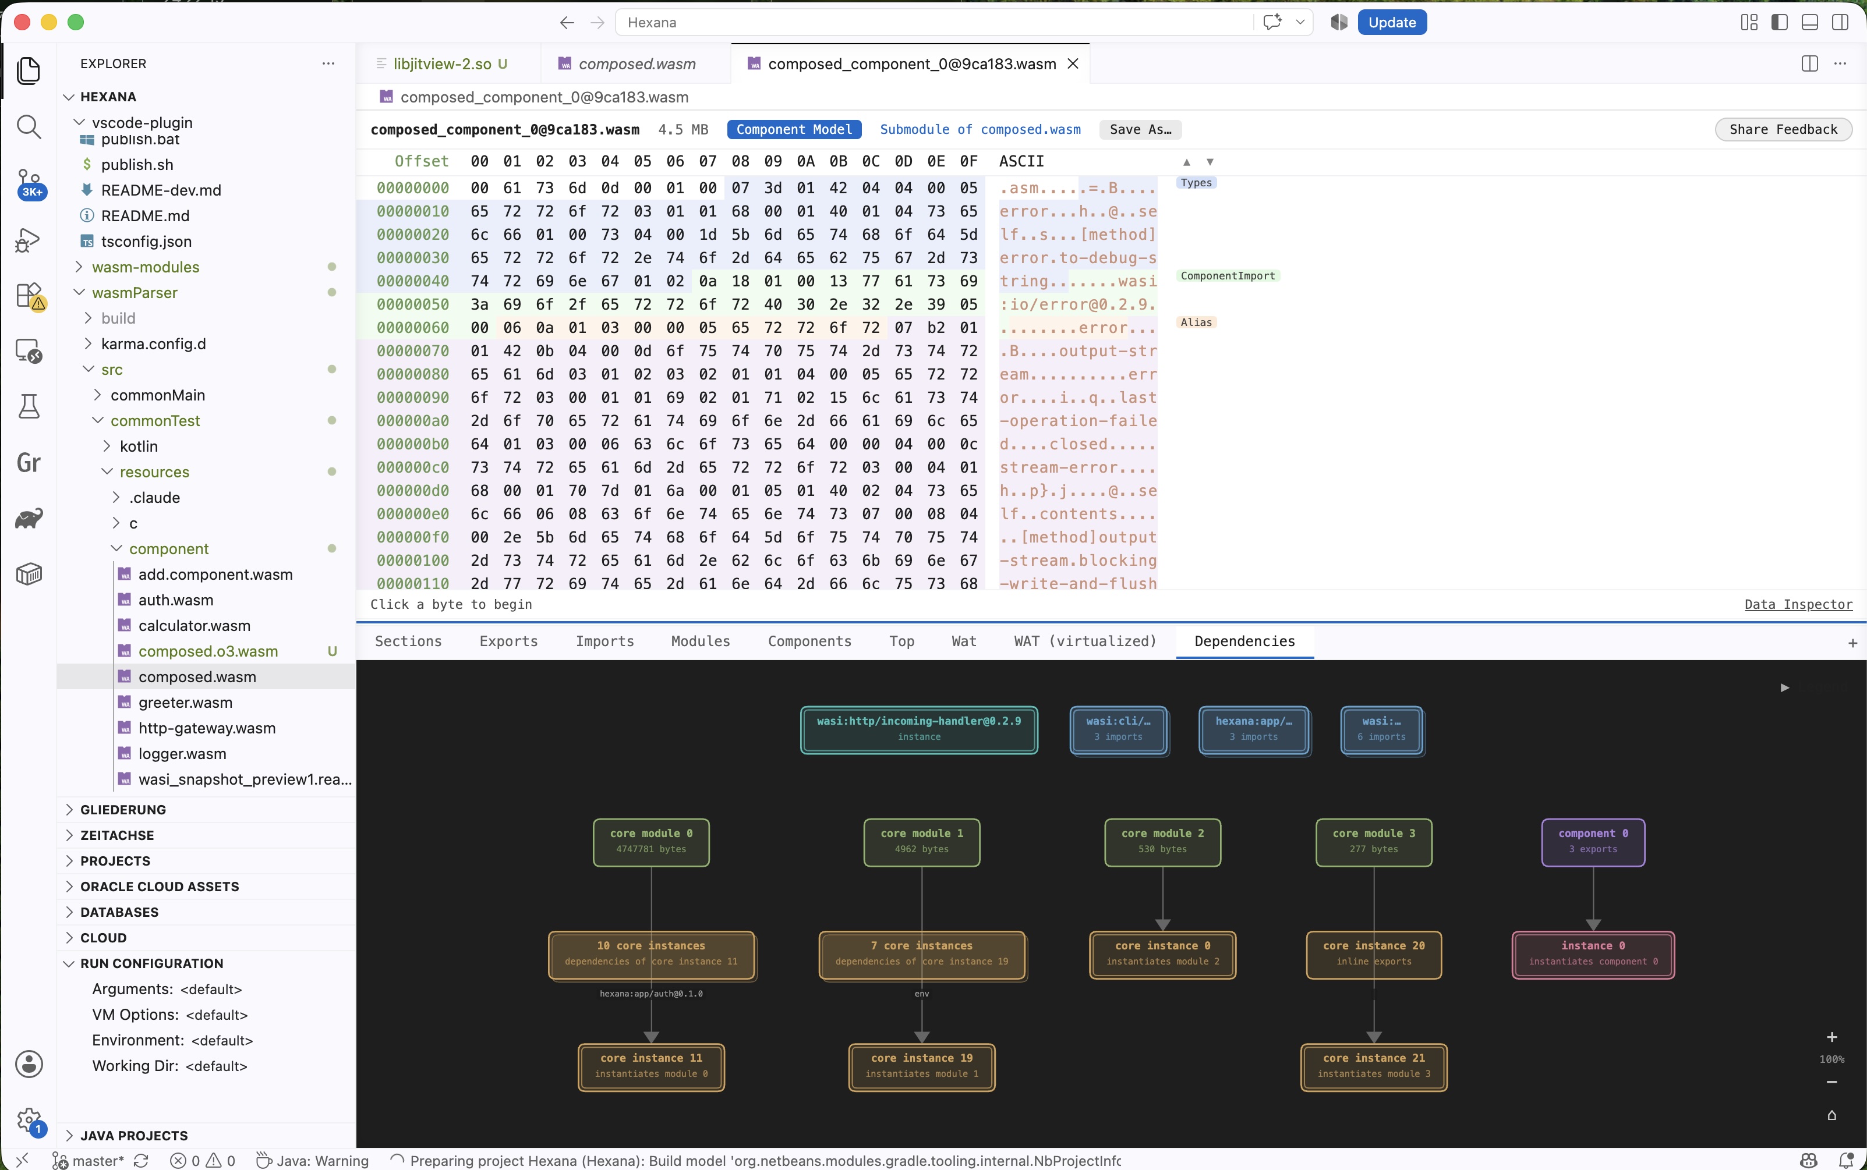Open the chat dropdown arrow in title bar
This screenshot has width=1867, height=1170.
1300,23
